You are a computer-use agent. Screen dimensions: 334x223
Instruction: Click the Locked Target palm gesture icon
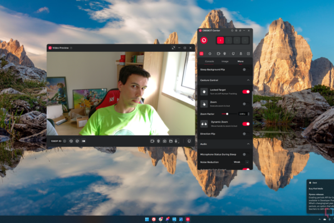[204, 92]
